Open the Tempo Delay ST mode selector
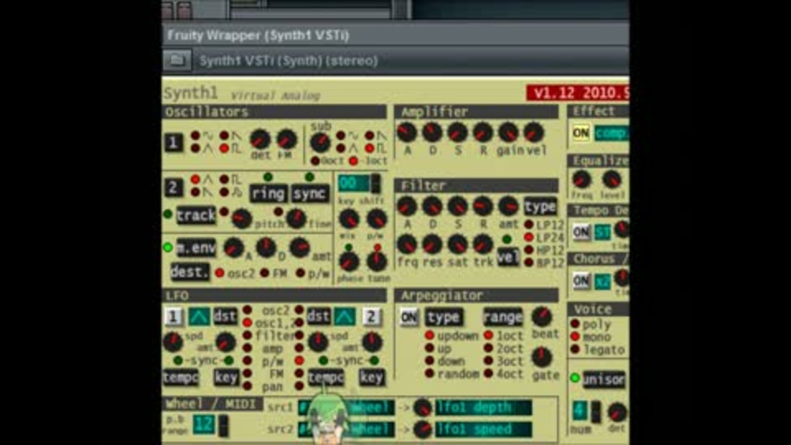Image resolution: width=791 pixels, height=445 pixels. [x=602, y=232]
